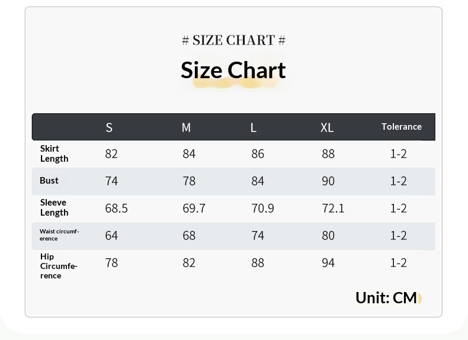Click the tolerance value in the Bust row
The height and width of the screenshot is (340, 468).
[398, 181]
